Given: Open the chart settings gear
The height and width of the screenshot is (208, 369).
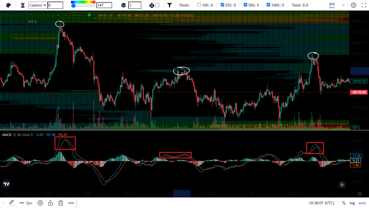Looking at the screenshot, I should (x=353, y=5).
